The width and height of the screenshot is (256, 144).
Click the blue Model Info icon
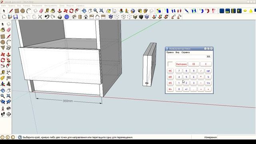coord(67,17)
